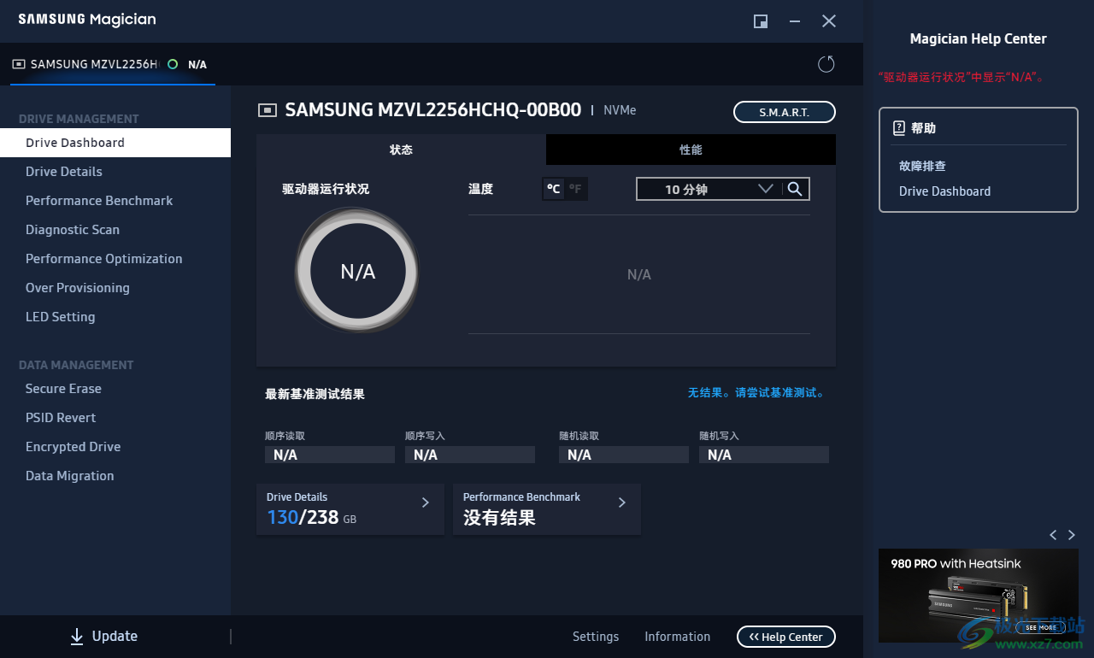Click the right arrow on the banner carousel
Image resolution: width=1094 pixels, height=658 pixels.
[x=1072, y=534]
